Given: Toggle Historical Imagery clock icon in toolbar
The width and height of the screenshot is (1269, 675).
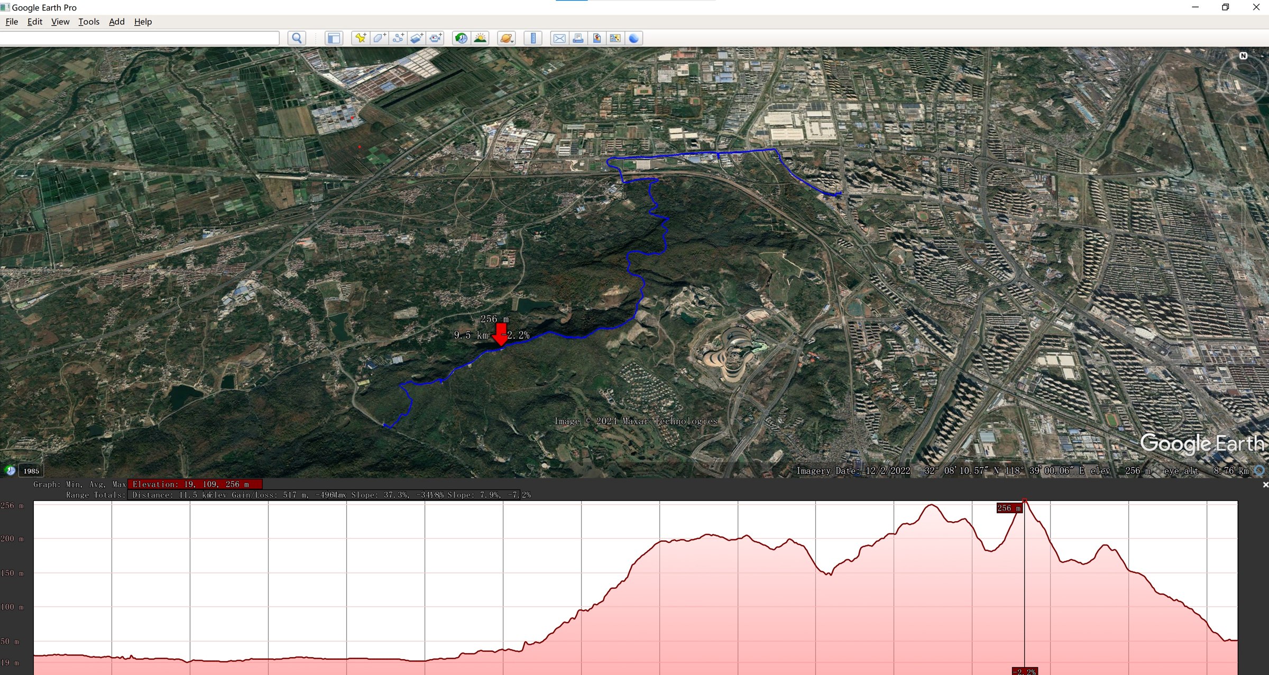Looking at the screenshot, I should point(461,38).
